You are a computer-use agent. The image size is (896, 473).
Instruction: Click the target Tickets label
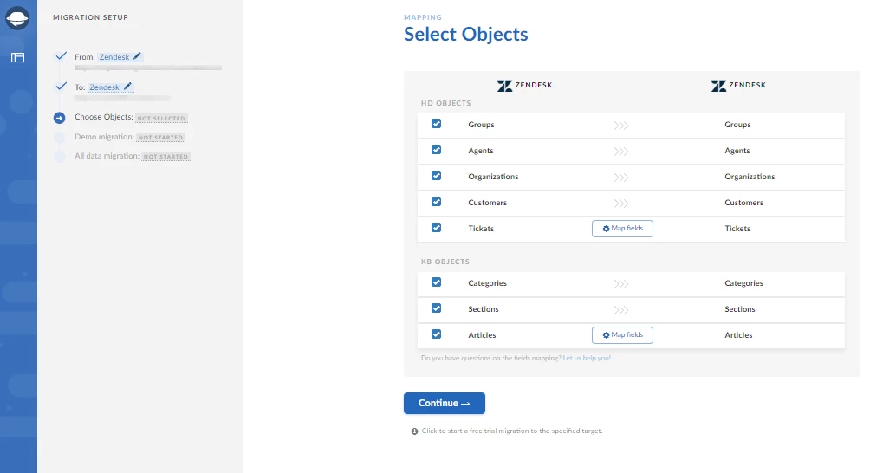[737, 229]
